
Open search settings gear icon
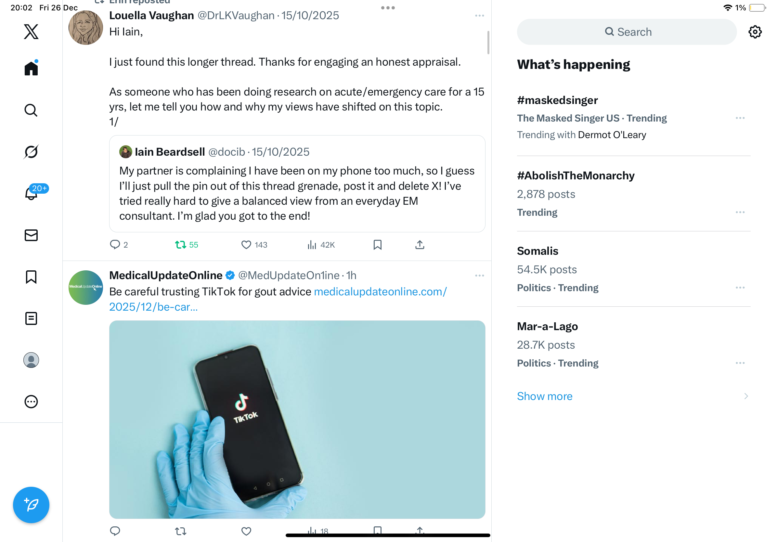pos(755,32)
